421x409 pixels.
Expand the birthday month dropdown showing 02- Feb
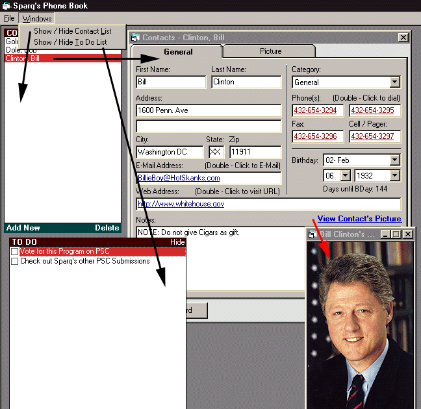(x=394, y=160)
